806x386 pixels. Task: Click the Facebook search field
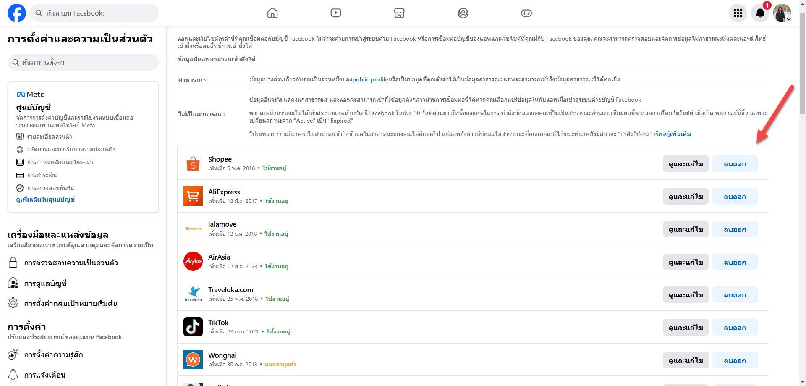pos(96,13)
